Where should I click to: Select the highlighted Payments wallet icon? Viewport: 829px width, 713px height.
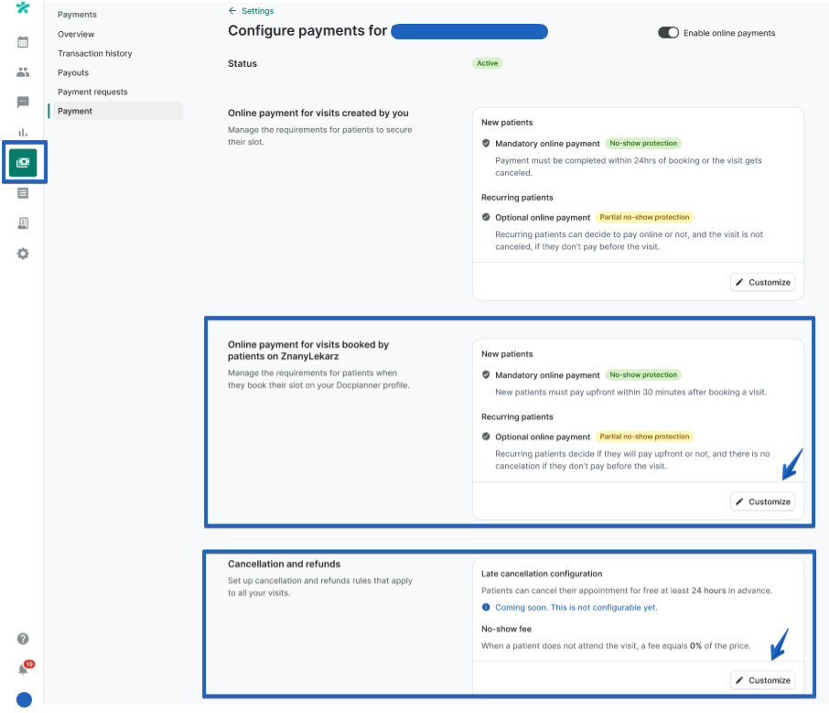point(23,160)
